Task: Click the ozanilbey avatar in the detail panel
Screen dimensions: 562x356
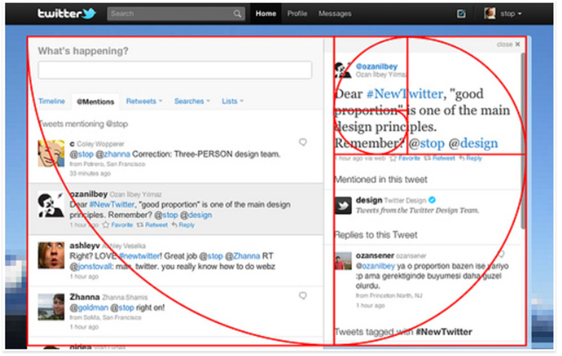Action: (342, 70)
